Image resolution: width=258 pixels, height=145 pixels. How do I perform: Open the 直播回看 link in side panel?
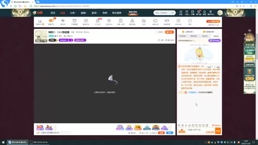pos(209,32)
